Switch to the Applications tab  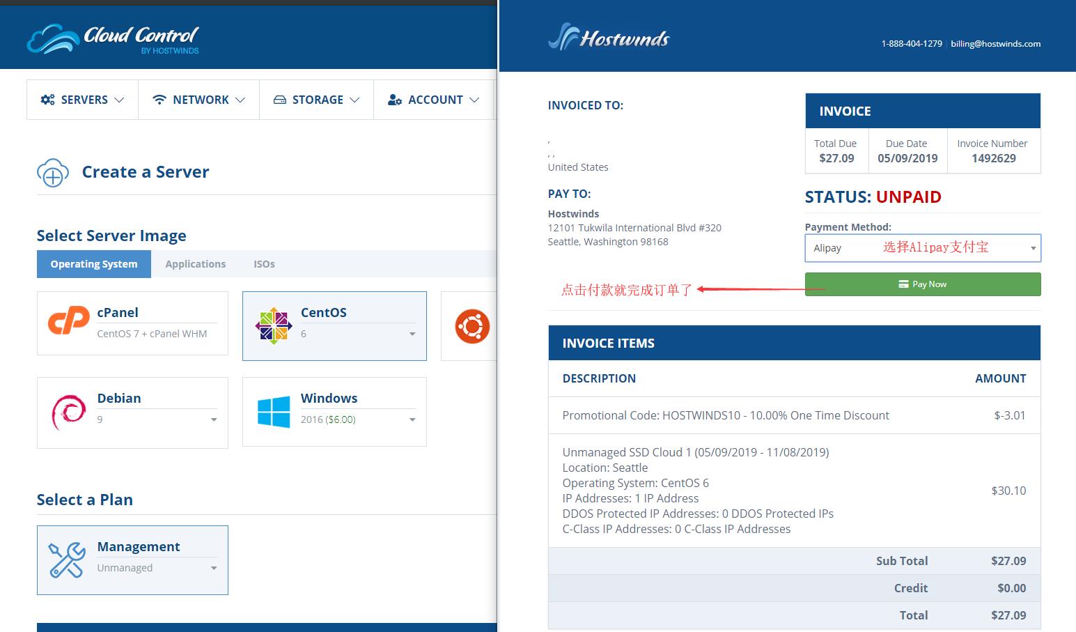[196, 264]
